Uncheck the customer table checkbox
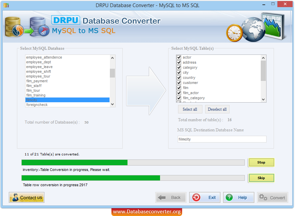The image size is (295, 216). point(179,83)
